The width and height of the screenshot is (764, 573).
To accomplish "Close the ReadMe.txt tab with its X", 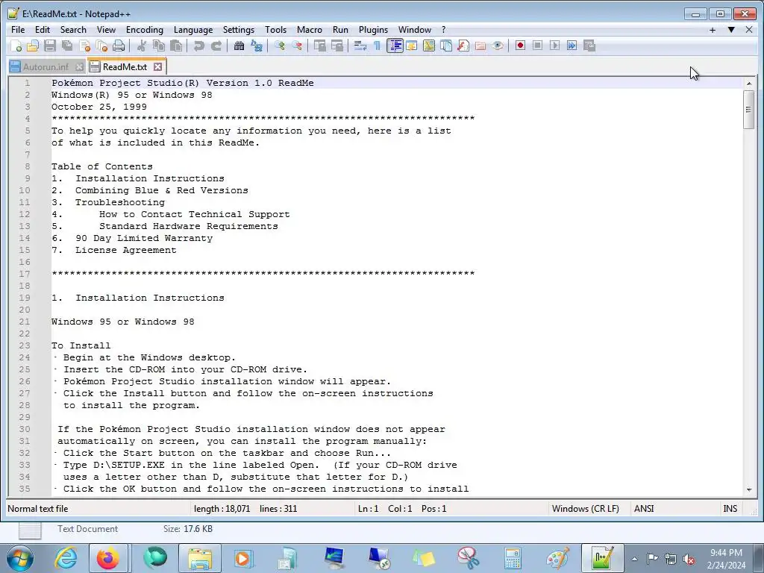I will 158,66.
